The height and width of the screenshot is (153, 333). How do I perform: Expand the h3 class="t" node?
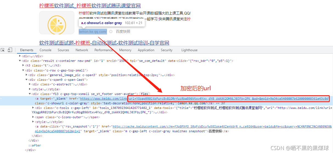tap(23, 66)
